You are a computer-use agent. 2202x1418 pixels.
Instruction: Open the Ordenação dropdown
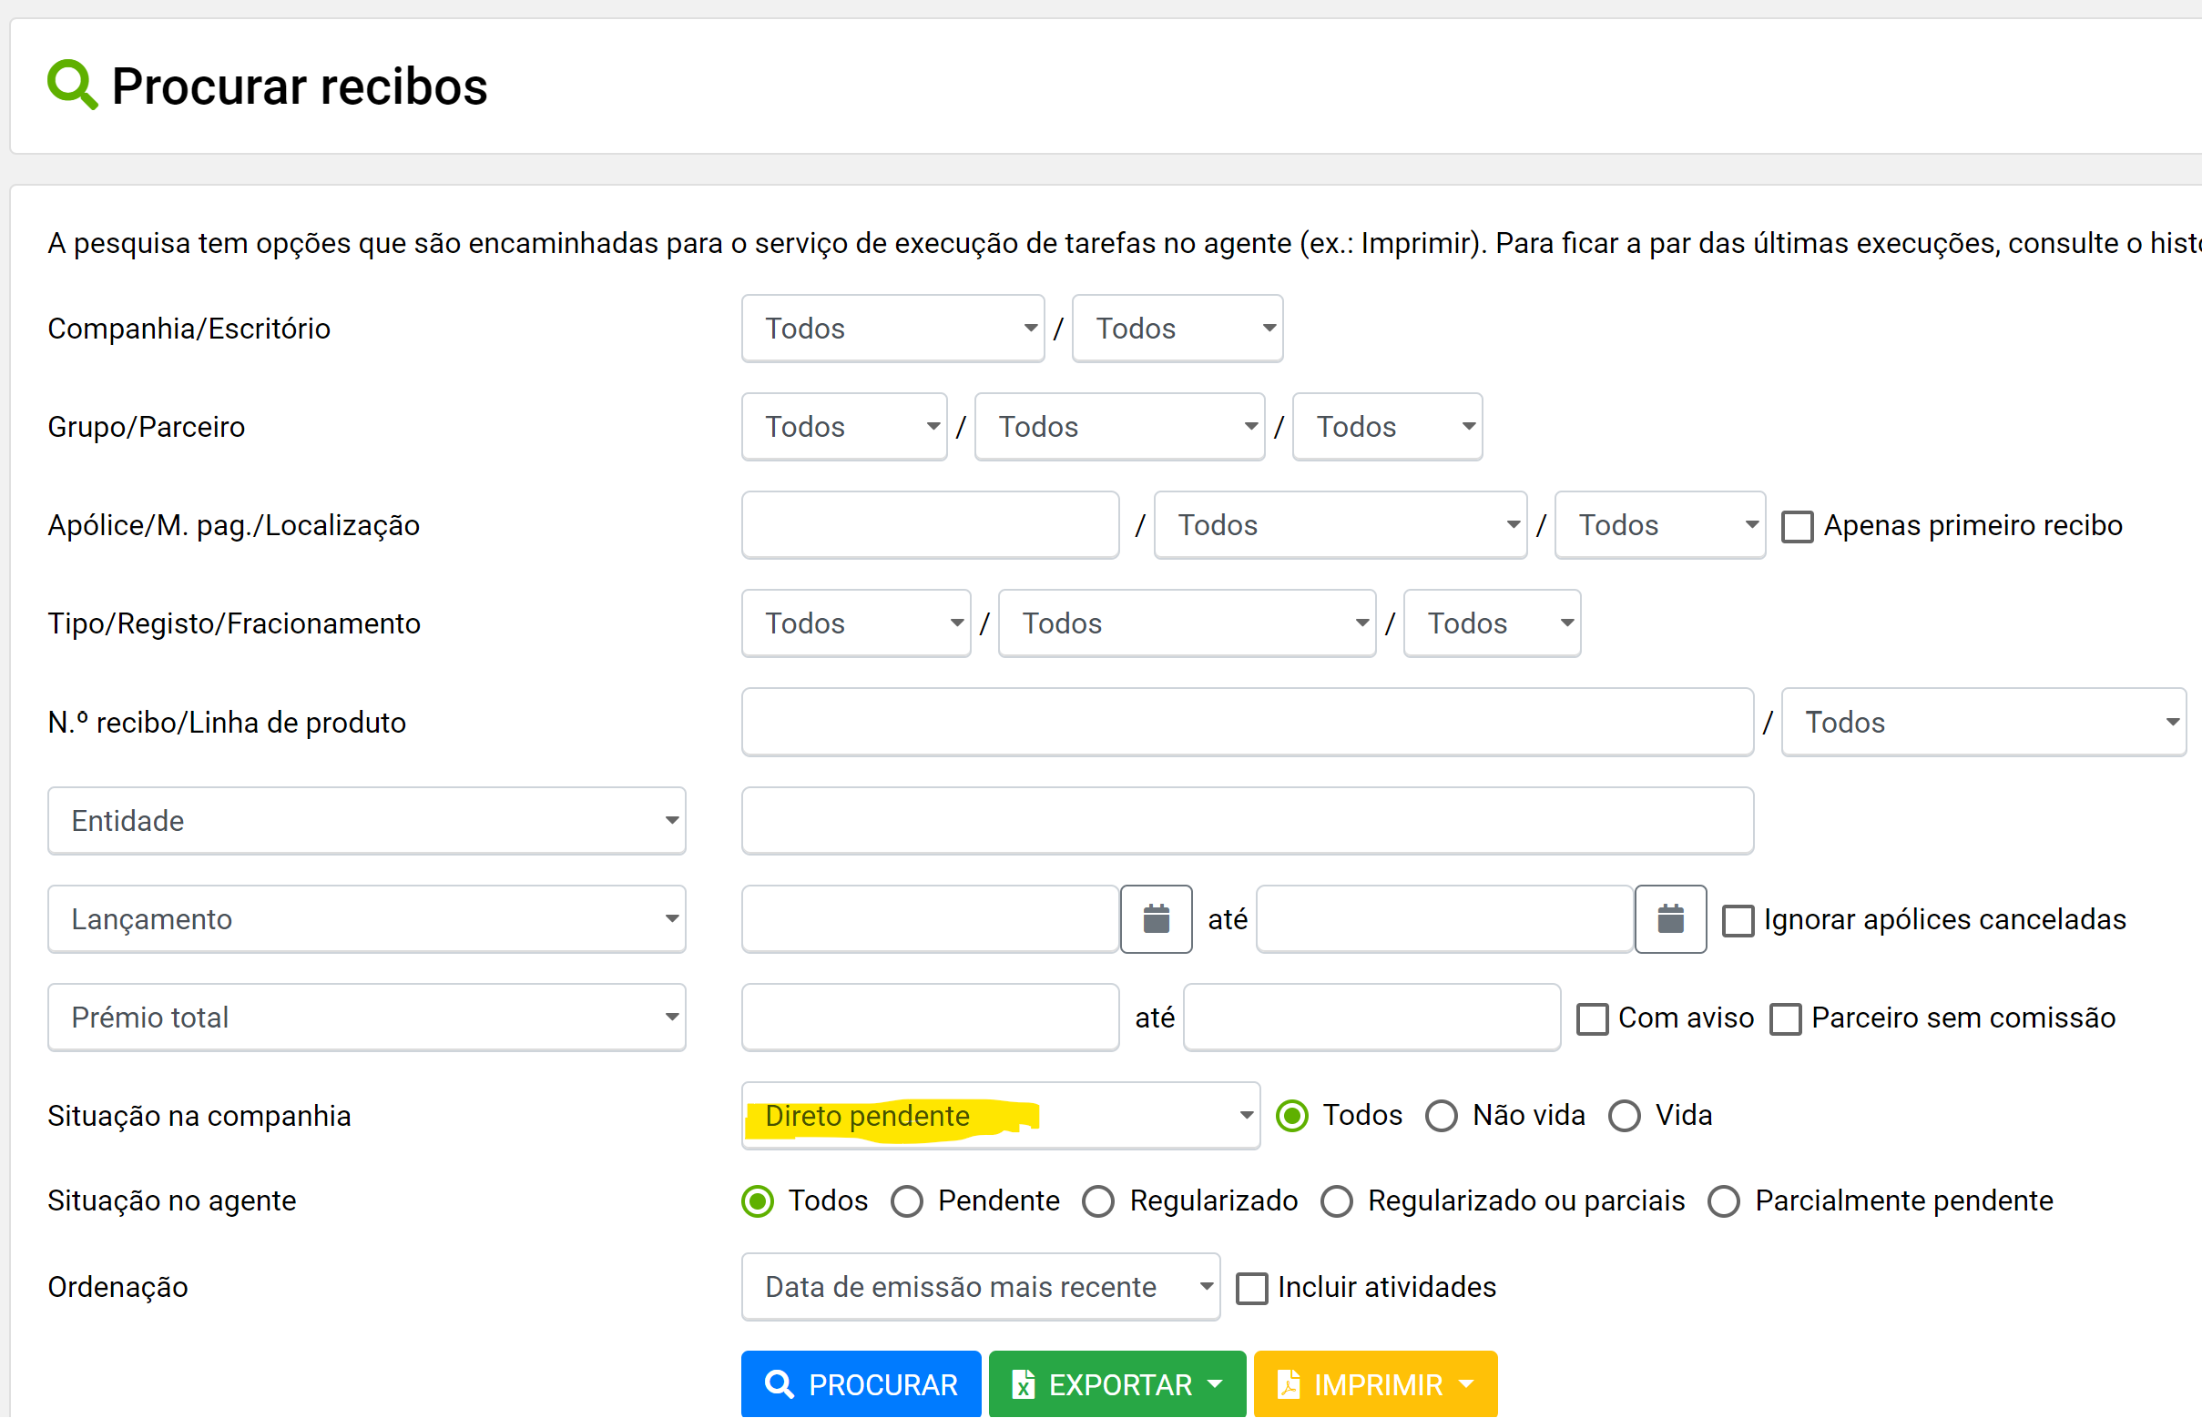click(x=980, y=1287)
